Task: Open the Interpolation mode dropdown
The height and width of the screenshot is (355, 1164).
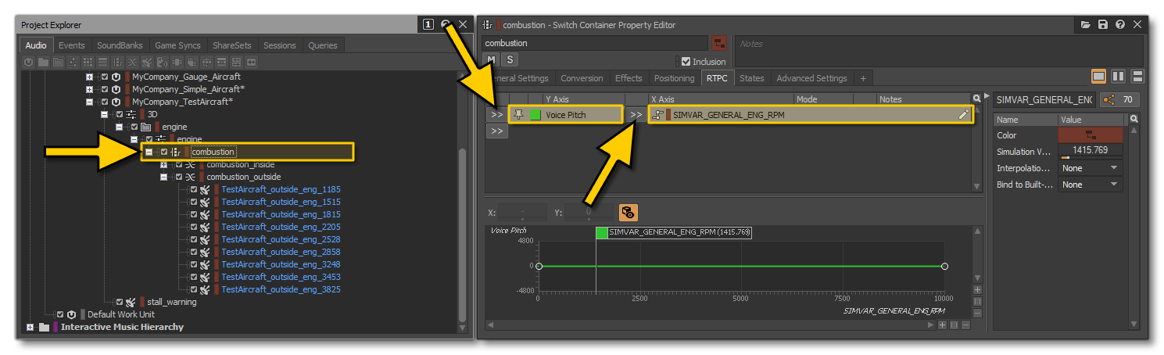Action: pos(1090,168)
